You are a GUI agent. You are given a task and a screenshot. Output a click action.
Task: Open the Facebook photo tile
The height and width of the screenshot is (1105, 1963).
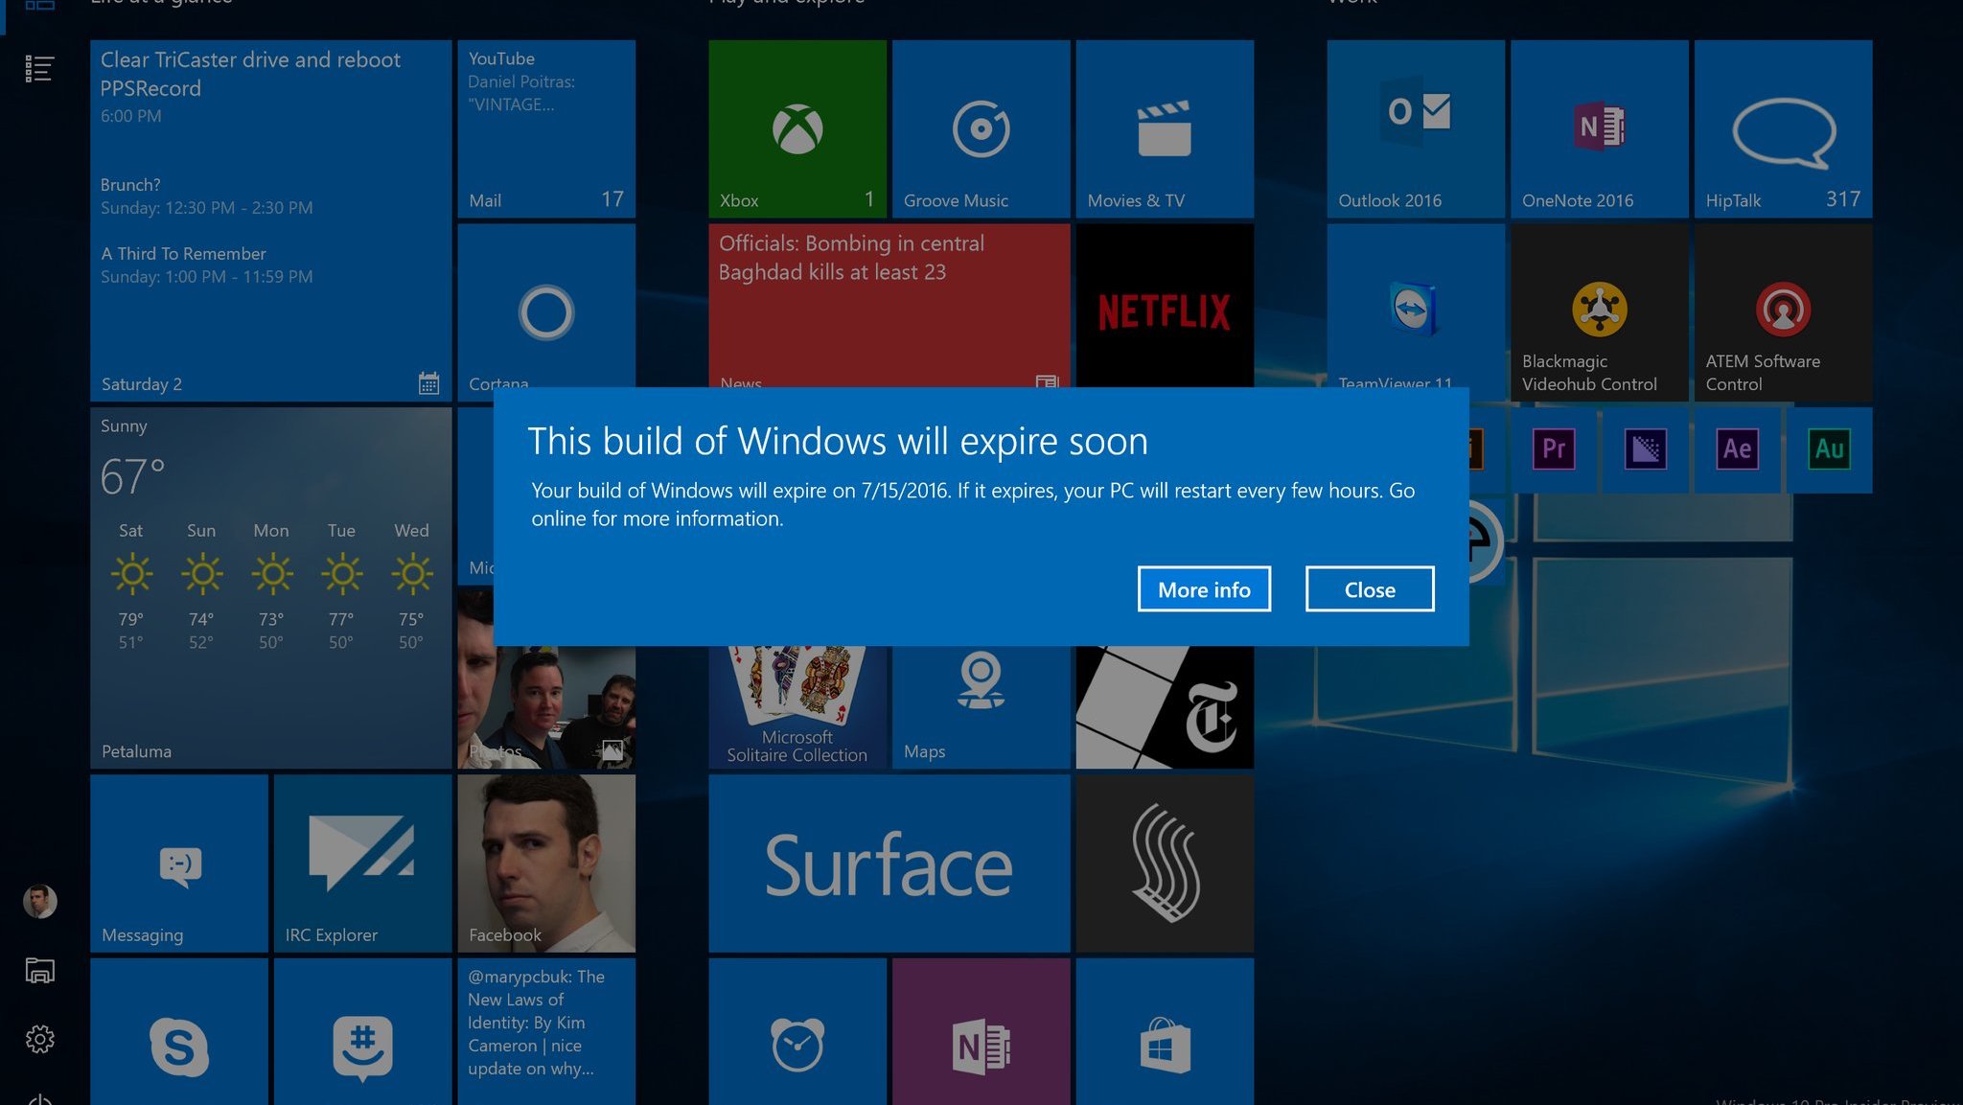point(545,863)
